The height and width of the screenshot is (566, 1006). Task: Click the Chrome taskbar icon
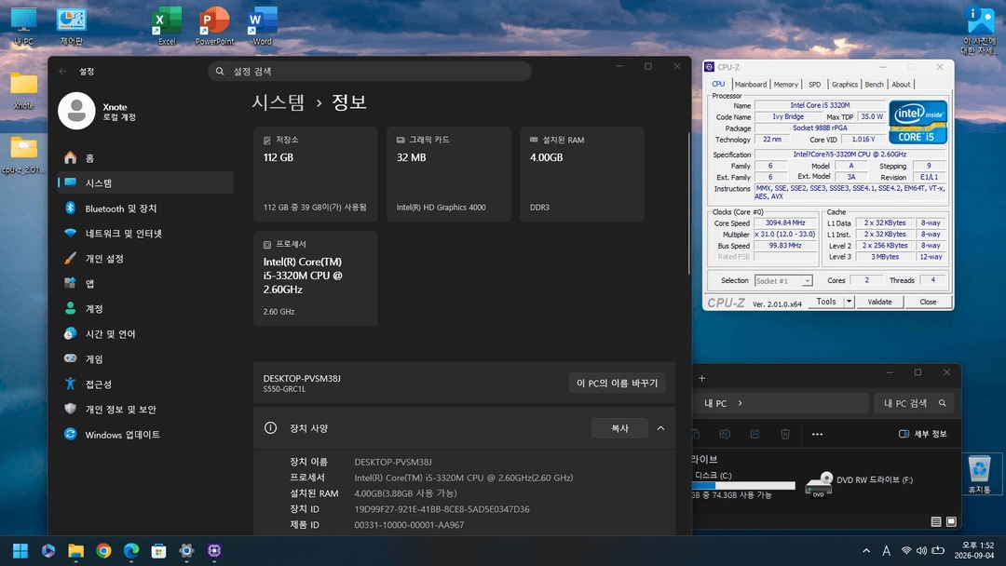click(x=103, y=550)
